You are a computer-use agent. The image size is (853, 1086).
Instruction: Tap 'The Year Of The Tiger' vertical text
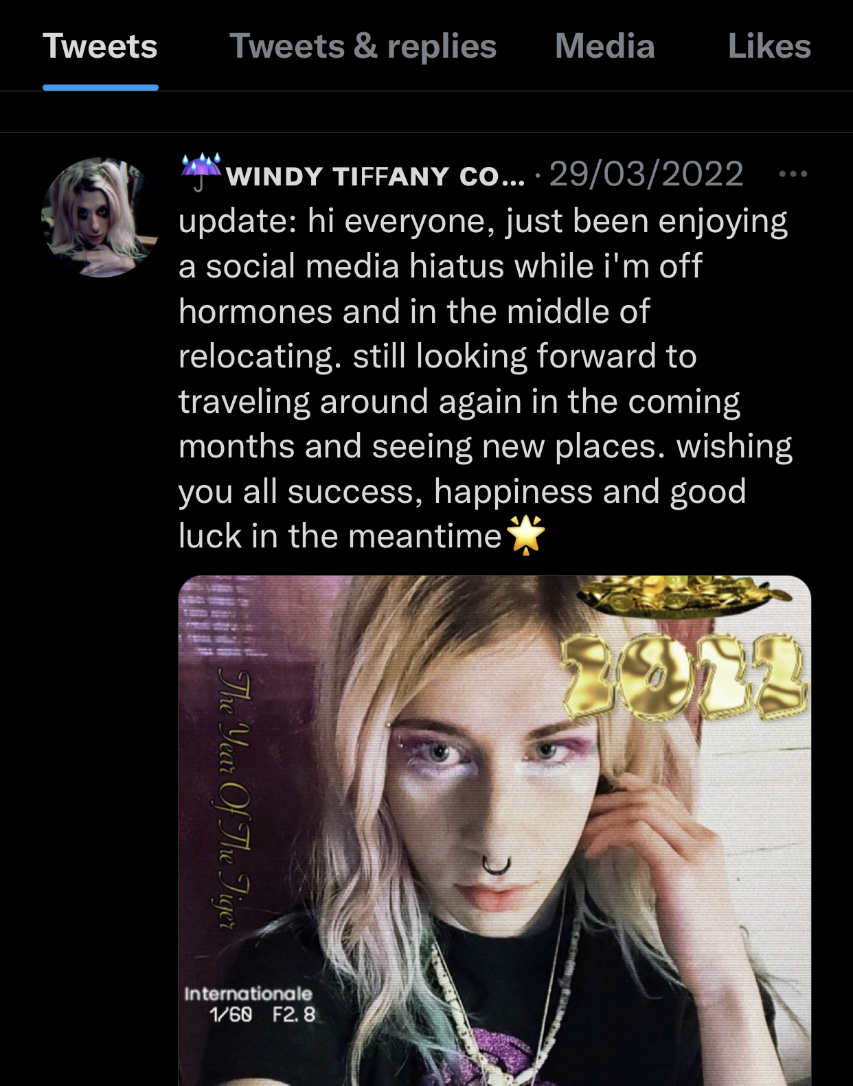[x=234, y=798]
